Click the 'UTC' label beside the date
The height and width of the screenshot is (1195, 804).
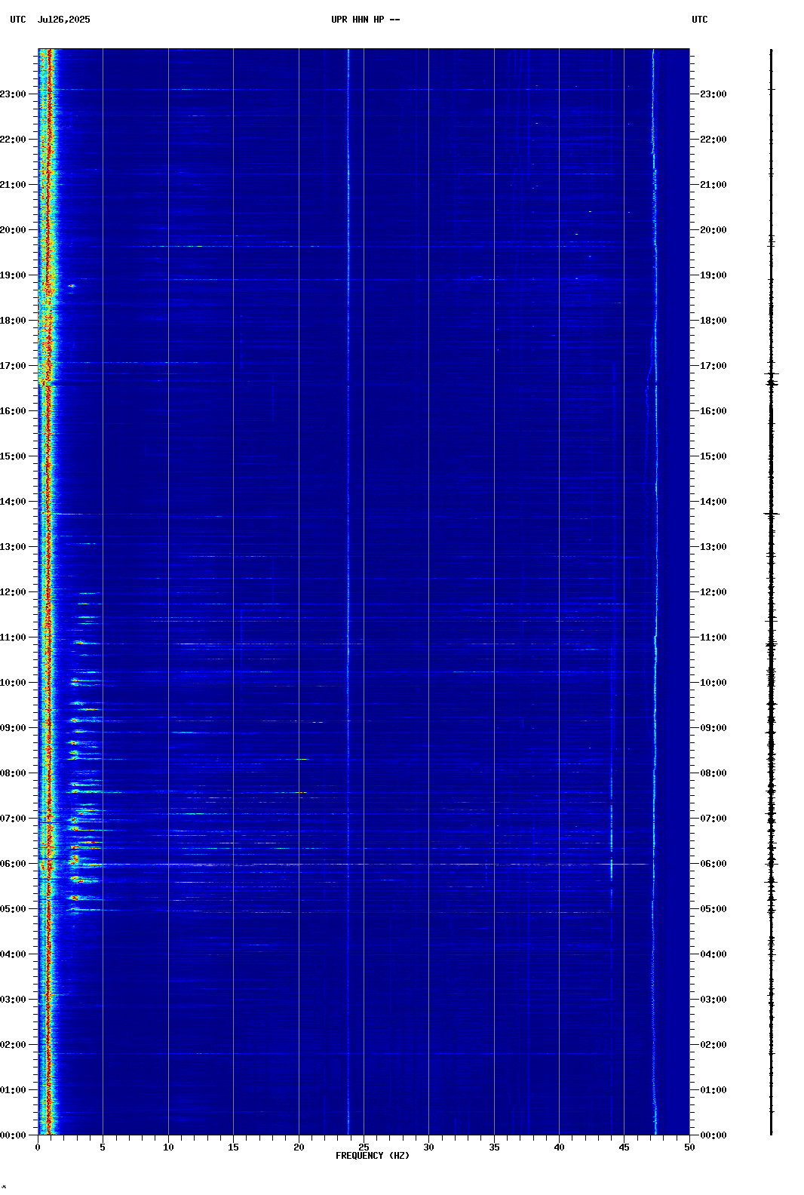coord(18,20)
